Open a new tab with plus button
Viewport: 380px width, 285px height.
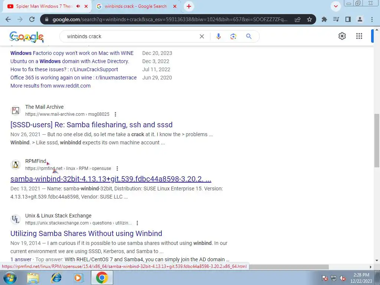tap(189, 6)
